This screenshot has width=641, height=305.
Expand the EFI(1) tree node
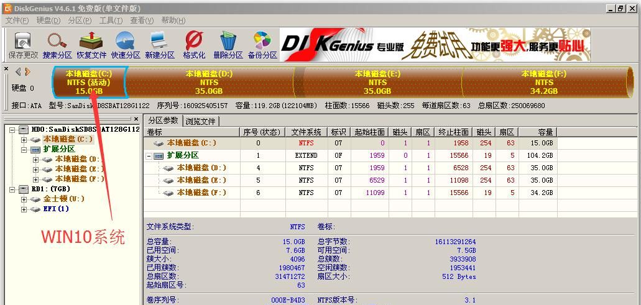(24, 209)
